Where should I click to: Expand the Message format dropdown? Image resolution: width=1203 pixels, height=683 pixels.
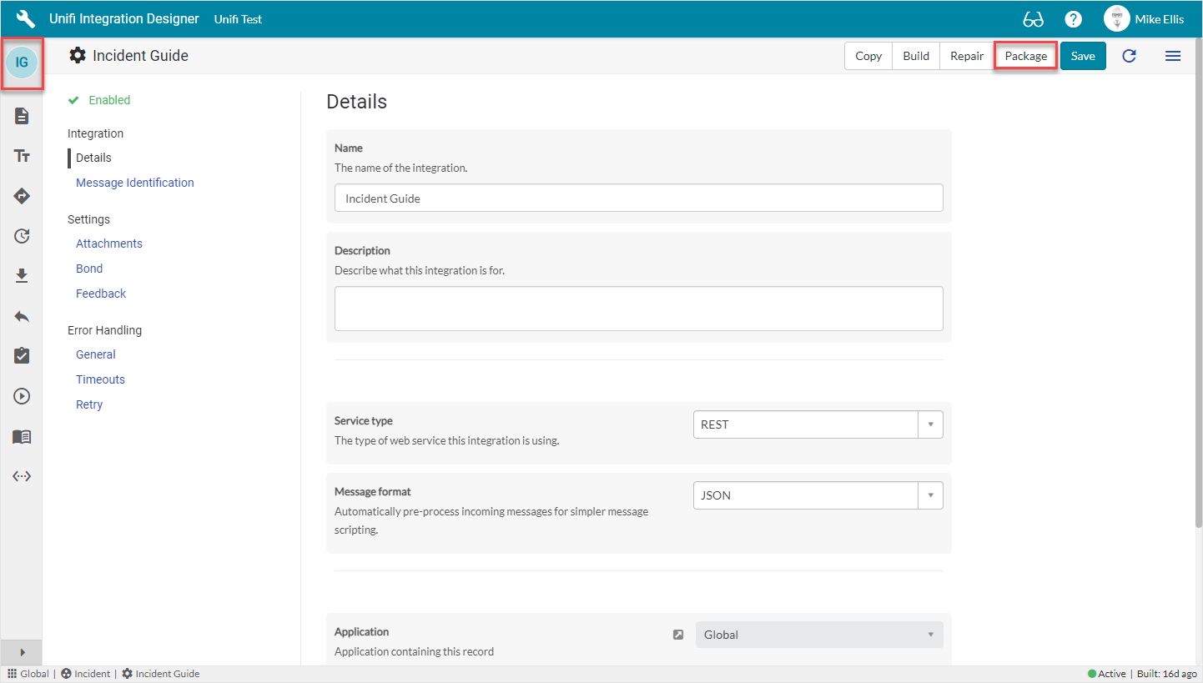click(818, 495)
